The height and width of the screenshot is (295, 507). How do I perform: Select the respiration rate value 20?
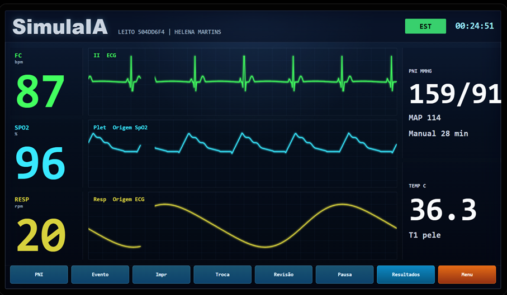pos(41,235)
